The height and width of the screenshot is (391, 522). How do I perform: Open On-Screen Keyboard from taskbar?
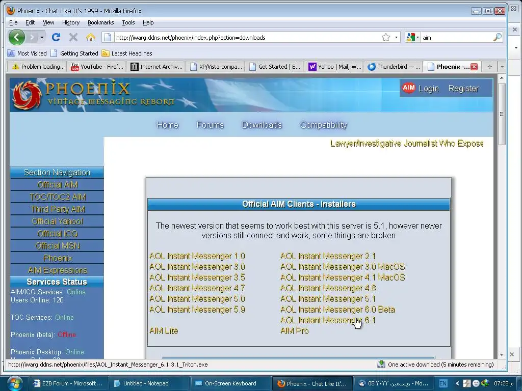click(230, 383)
